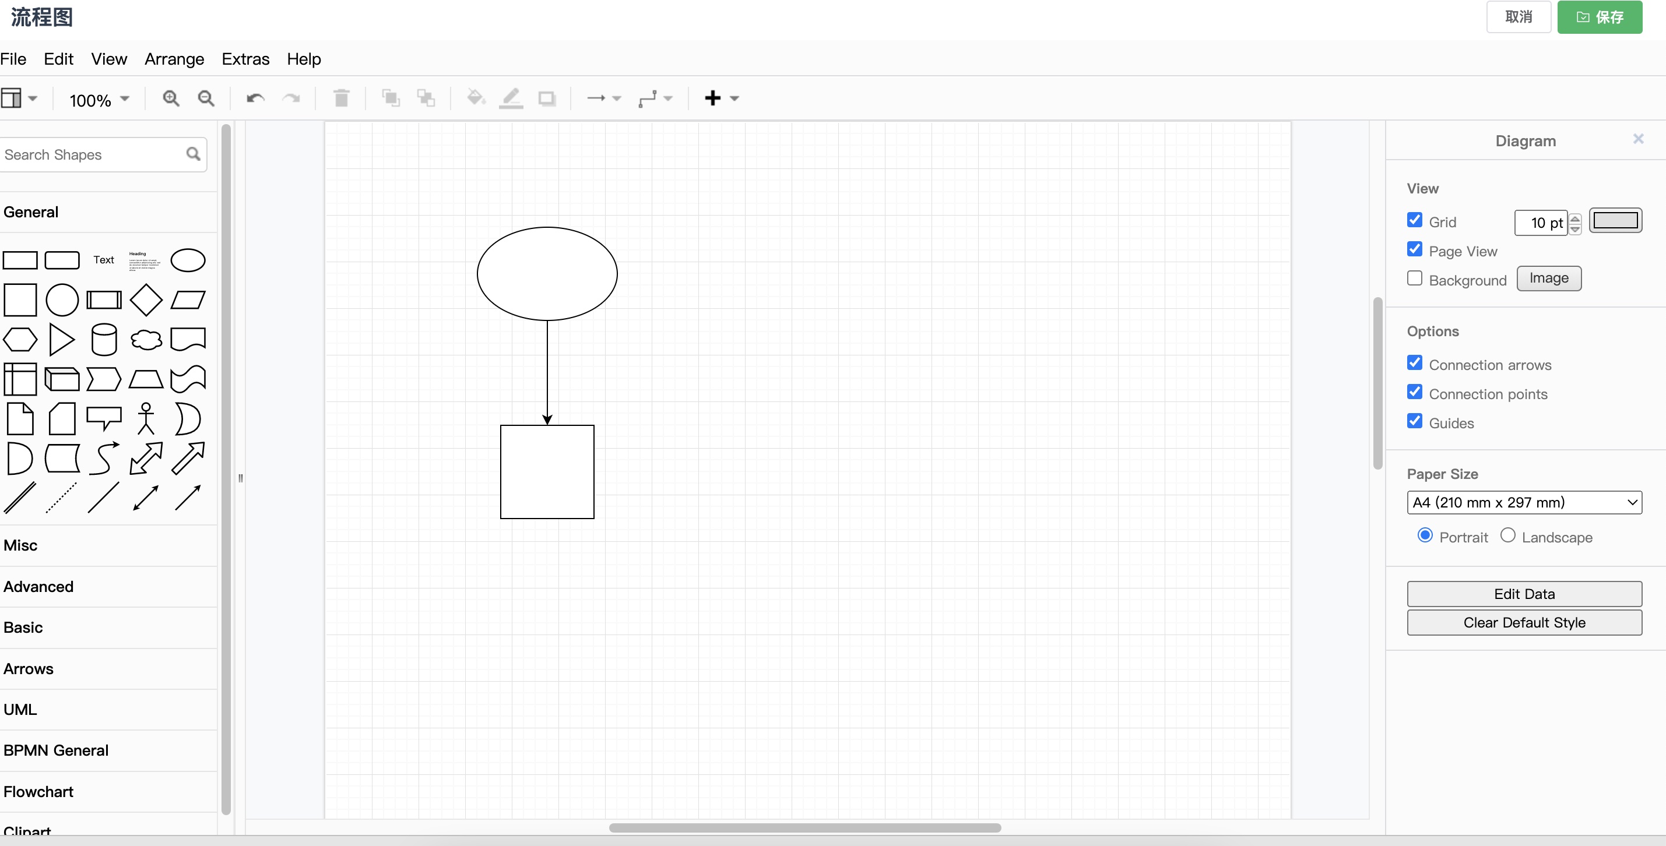The width and height of the screenshot is (1666, 846).
Task: Click the Zoom Out magnifier icon
Action: click(x=206, y=98)
